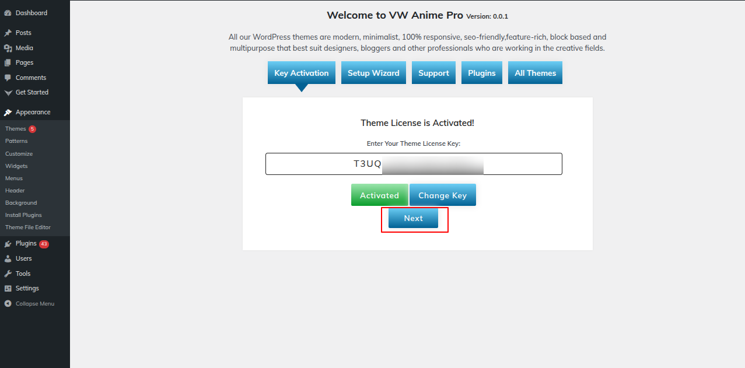
Task: Click the 'Theme License is Activated!' text
Action: pyautogui.click(x=418, y=123)
